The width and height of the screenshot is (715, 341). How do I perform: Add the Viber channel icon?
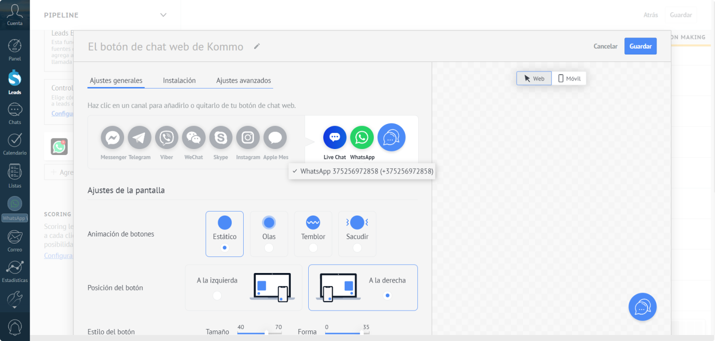point(167,137)
